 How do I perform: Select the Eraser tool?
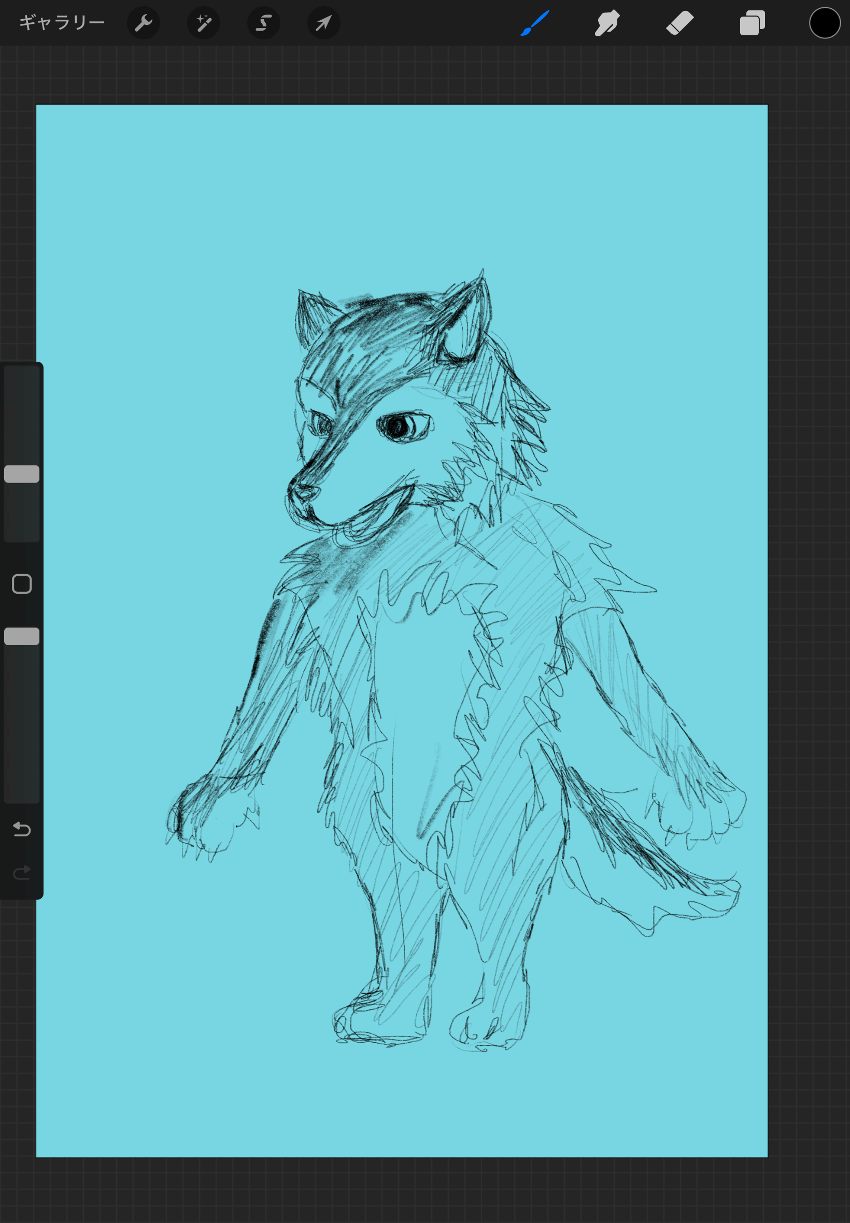click(679, 23)
